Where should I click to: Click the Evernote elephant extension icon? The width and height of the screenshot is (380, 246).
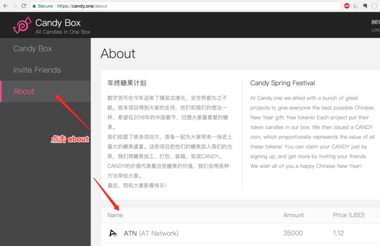tap(365, 6)
